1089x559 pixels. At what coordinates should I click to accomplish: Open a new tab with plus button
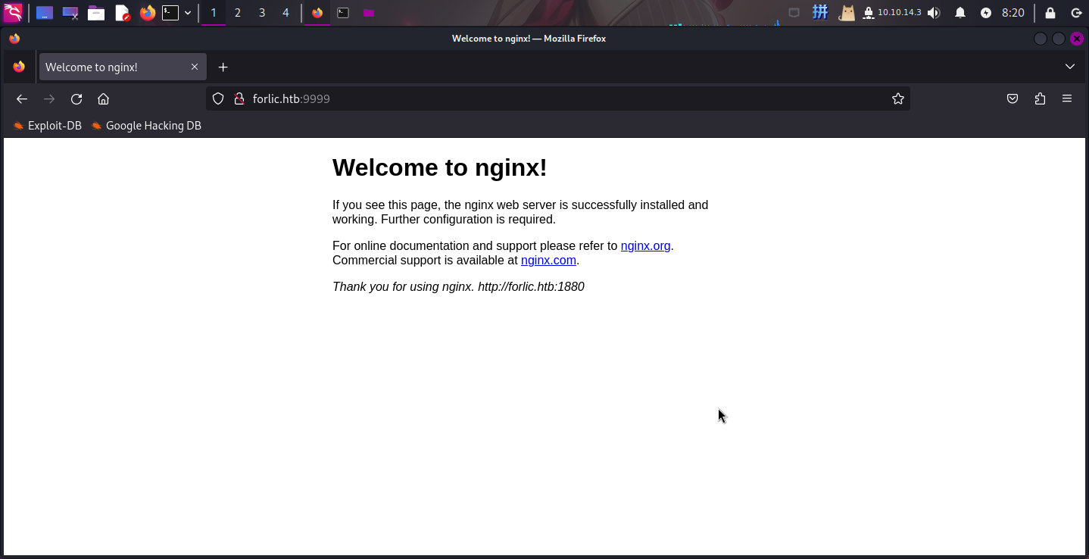tap(223, 67)
